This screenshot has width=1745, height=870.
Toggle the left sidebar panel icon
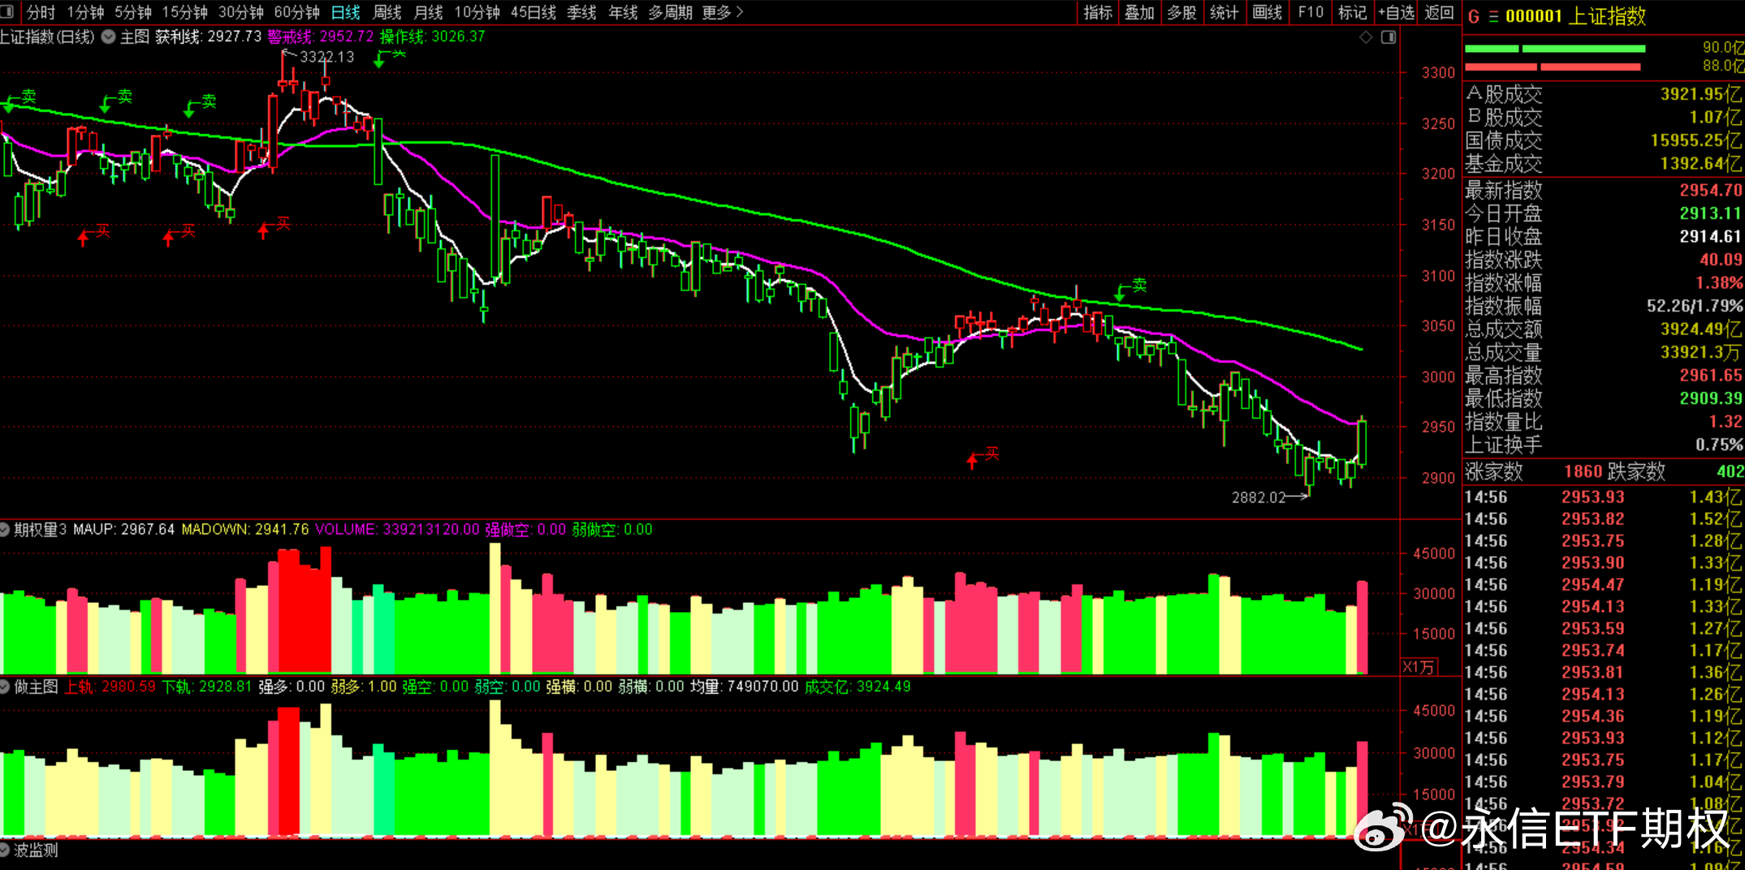6,12
